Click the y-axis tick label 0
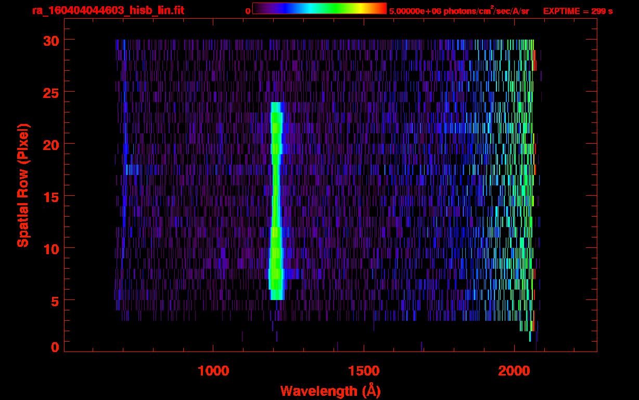The width and height of the screenshot is (639, 400). tap(54, 347)
